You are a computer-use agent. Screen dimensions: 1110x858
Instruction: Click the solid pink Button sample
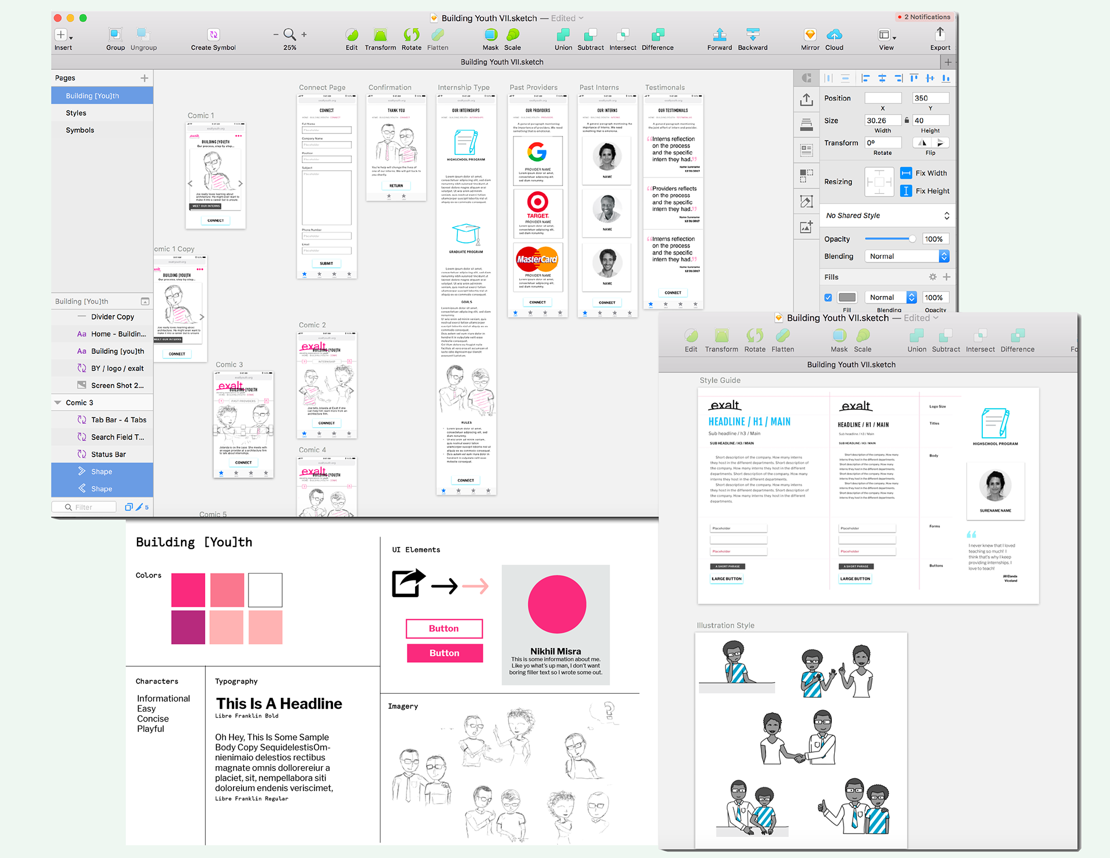coord(444,653)
